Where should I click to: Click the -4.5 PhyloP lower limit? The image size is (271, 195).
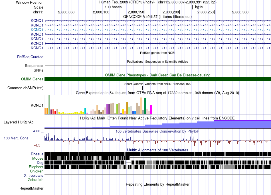click(37, 145)
